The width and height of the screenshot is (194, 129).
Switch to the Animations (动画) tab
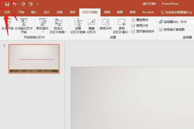click(72, 12)
